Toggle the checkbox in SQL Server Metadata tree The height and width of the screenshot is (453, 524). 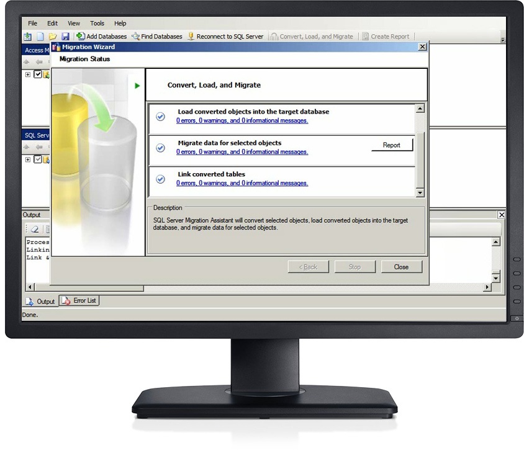click(38, 159)
